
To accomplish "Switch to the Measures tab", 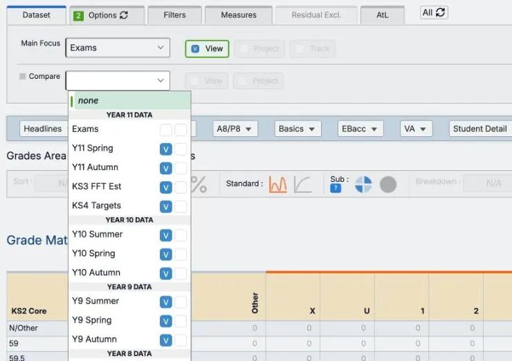I will click(239, 15).
